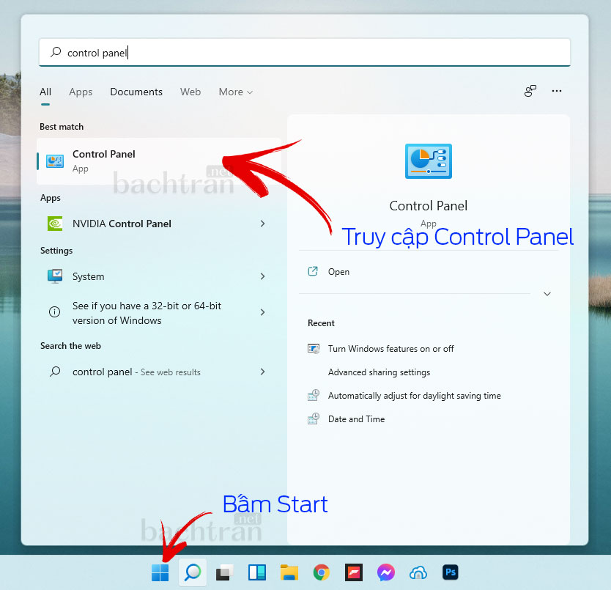Open Date and Time recent item
This screenshot has width=611, height=590.
(356, 418)
